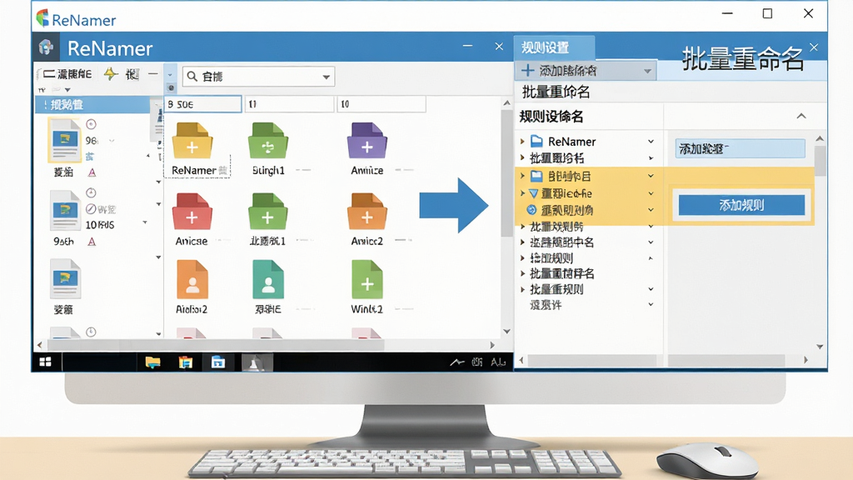Close the inner ReNamer window

click(x=499, y=47)
